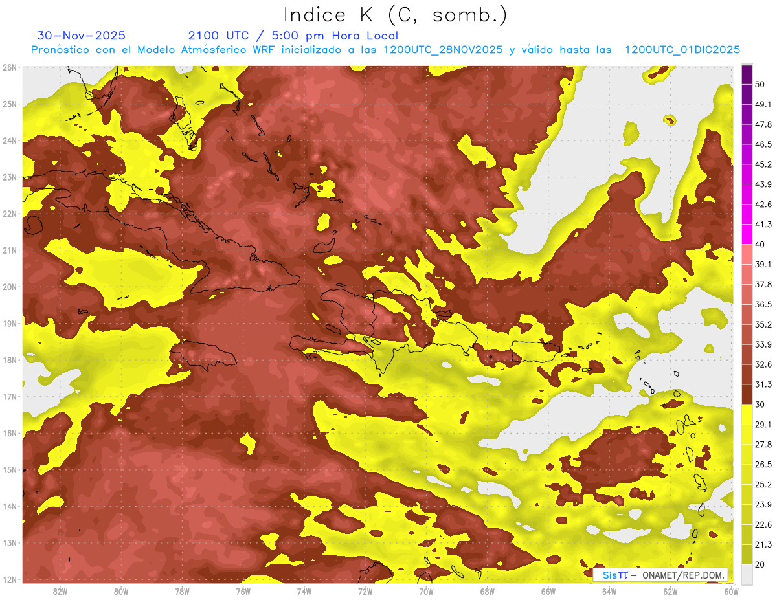Click the color bar value "35.2"
The width and height of the screenshot is (777, 600).
point(763,325)
